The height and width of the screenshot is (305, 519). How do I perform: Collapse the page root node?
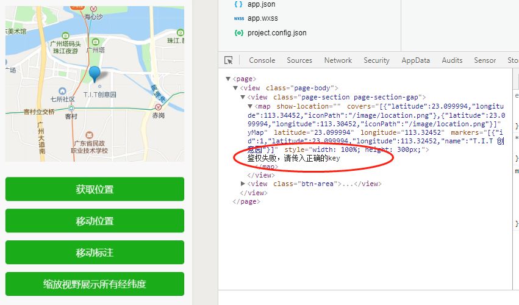point(227,79)
